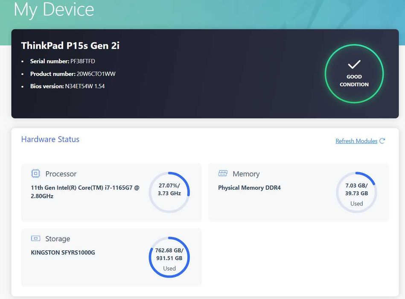Select the Memory card heading

tap(246, 174)
